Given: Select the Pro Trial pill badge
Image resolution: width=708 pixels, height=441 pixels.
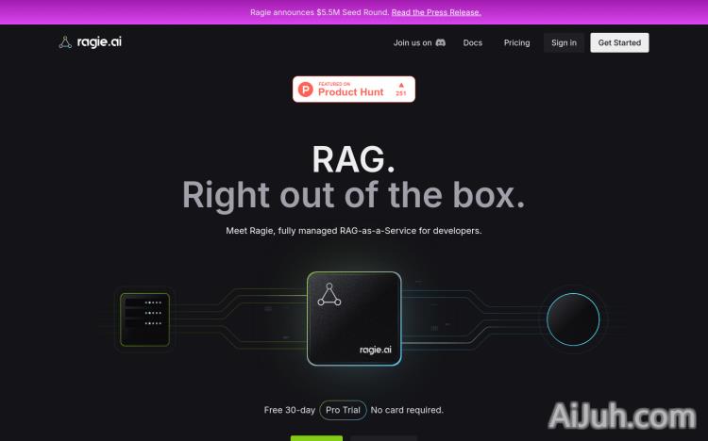Looking at the screenshot, I should click(343, 410).
